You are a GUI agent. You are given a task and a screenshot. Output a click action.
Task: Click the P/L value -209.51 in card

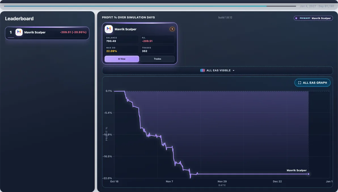click(147, 41)
